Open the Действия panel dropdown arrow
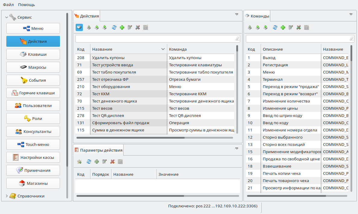The width and height of the screenshot is (358, 214). click(237, 14)
